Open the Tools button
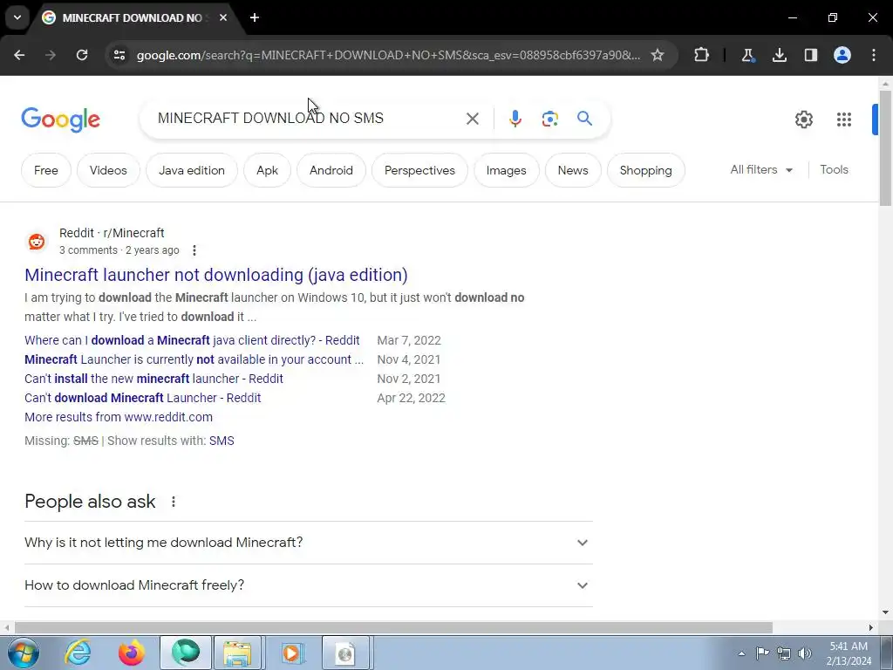This screenshot has width=893, height=670. click(x=834, y=170)
